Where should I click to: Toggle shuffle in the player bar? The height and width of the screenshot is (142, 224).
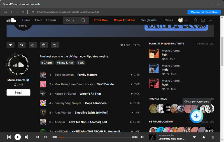tap(38, 137)
